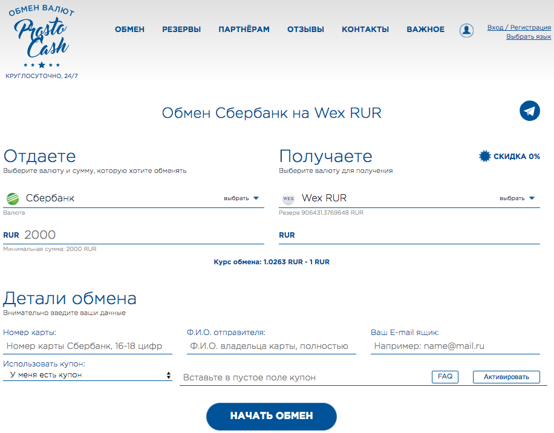Image resolution: width=554 pixels, height=433 pixels.
Task: Open the Важное menu item
Action: point(425,29)
